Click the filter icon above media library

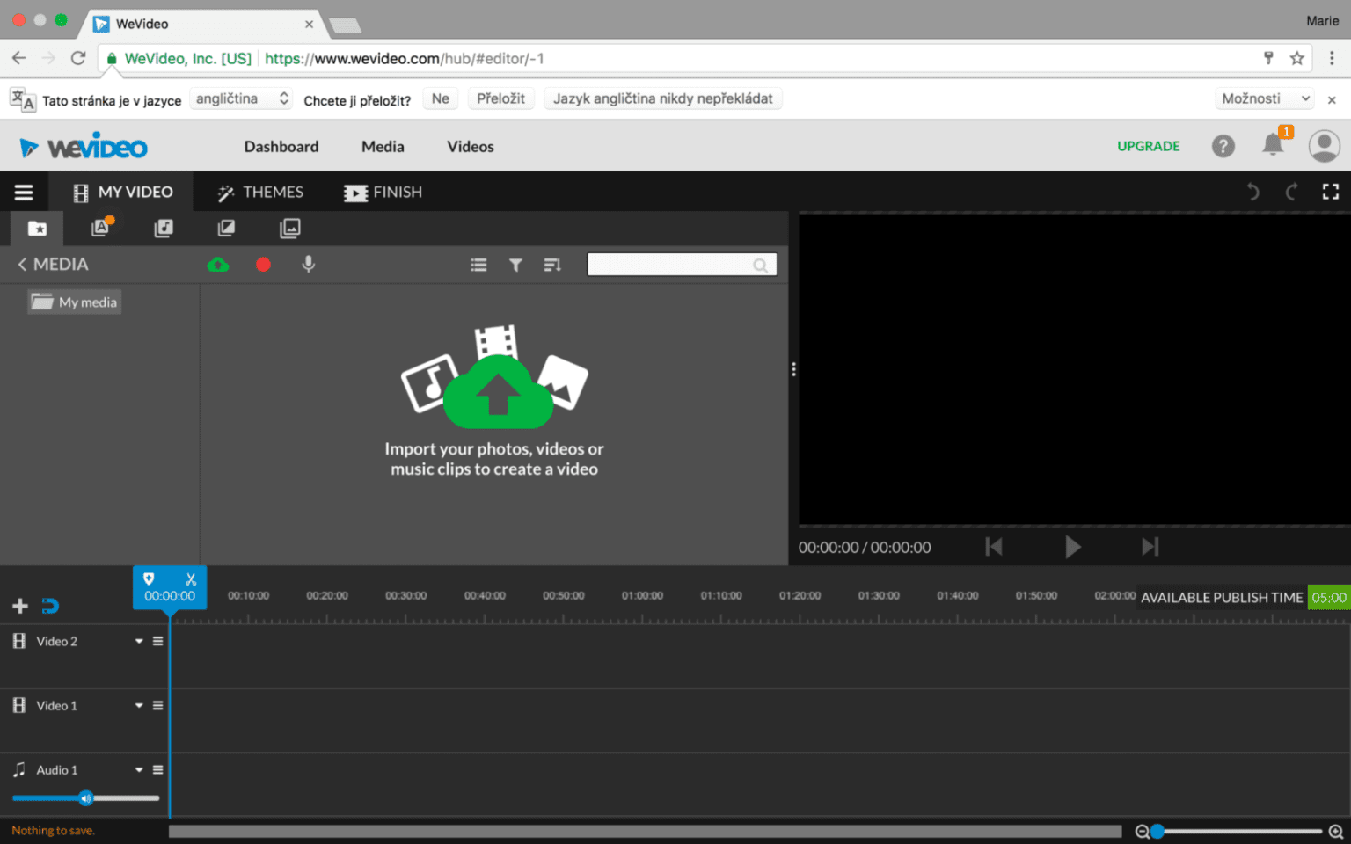tap(515, 264)
